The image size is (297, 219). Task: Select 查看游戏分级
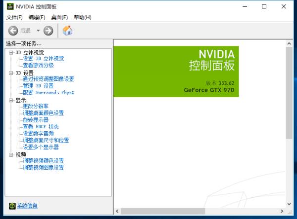click(x=38, y=65)
